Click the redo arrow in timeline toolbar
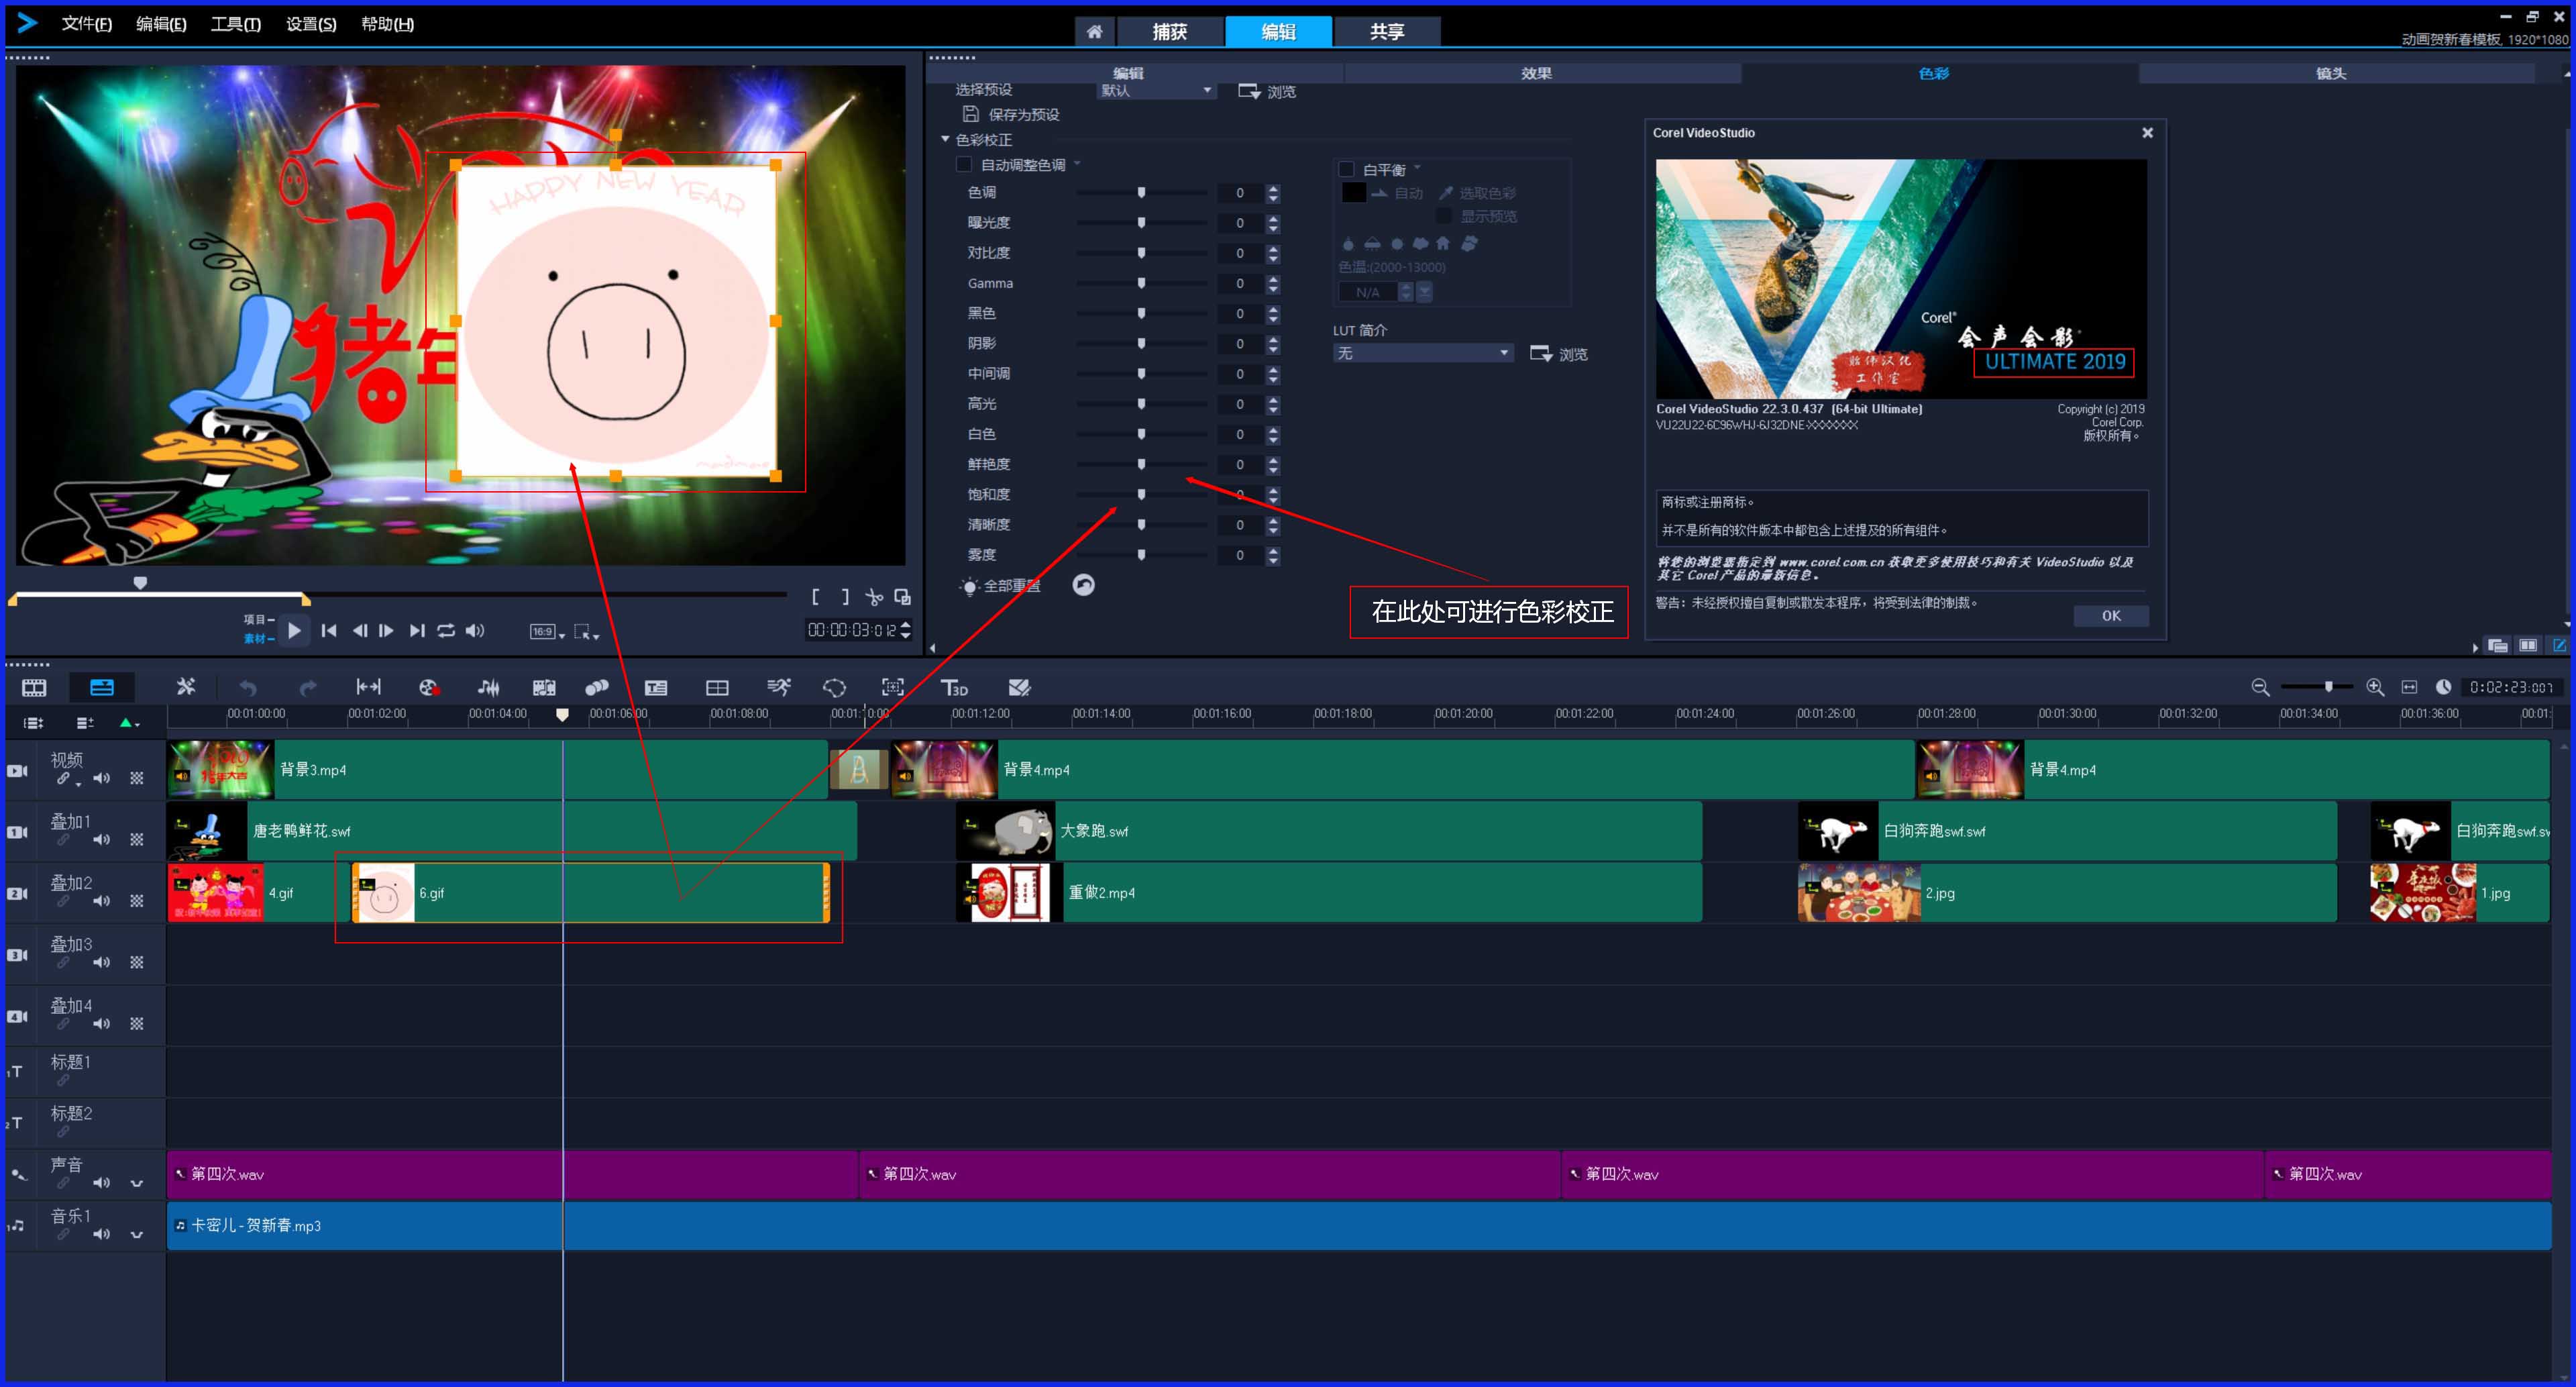Viewport: 2576px width, 1387px height. click(x=308, y=688)
